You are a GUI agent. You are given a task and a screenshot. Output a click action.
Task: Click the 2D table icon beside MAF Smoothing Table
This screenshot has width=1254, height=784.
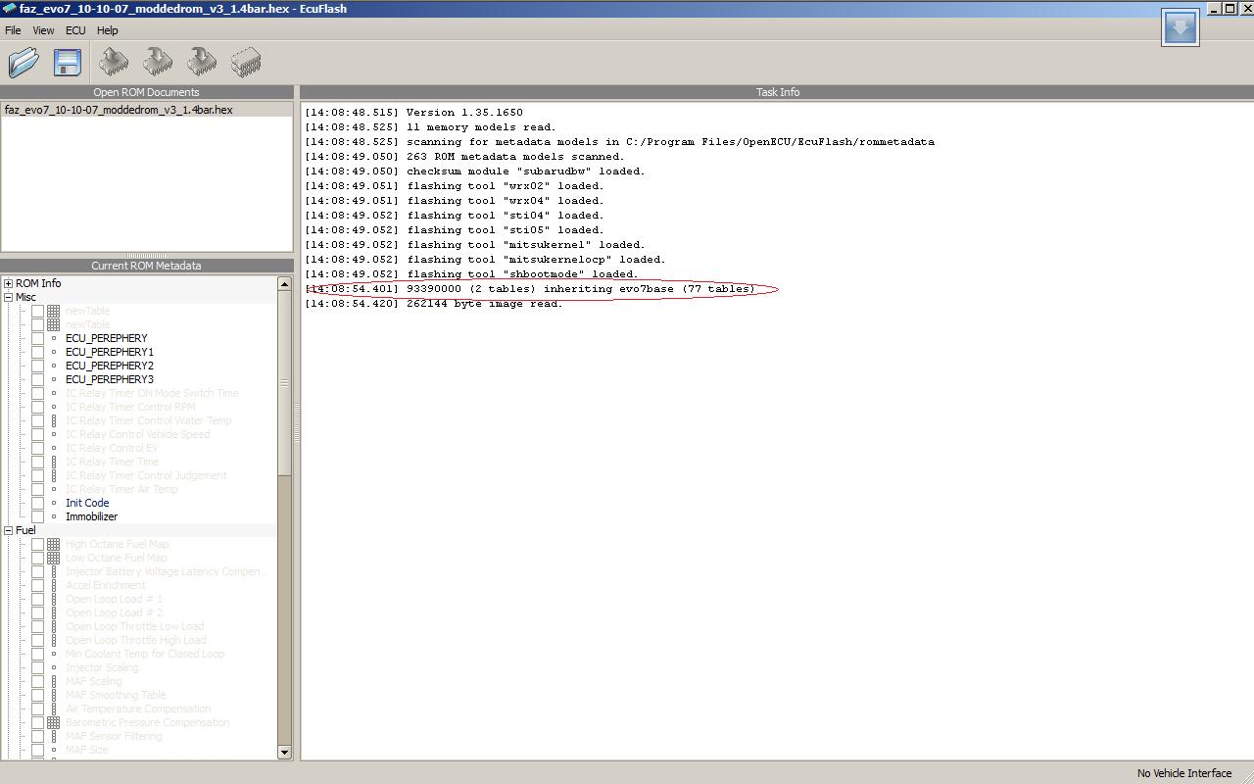pos(54,695)
